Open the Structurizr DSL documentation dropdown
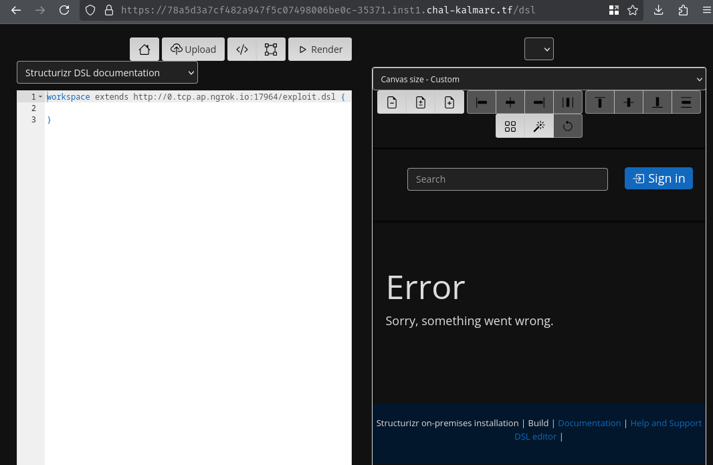Screen dimensions: 713x465 [x=107, y=73]
